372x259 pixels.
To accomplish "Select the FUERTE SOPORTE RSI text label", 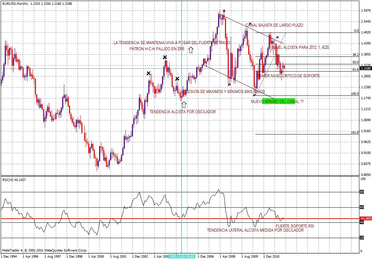I will (295, 226).
